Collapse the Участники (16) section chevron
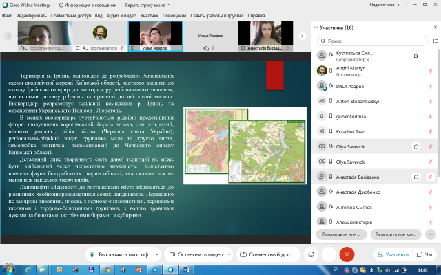The image size is (441, 275). (x=316, y=27)
